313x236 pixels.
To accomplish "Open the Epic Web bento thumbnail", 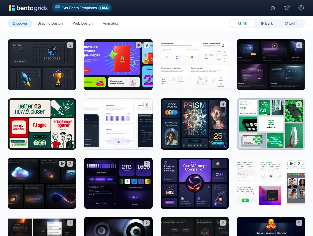I will point(42,65).
